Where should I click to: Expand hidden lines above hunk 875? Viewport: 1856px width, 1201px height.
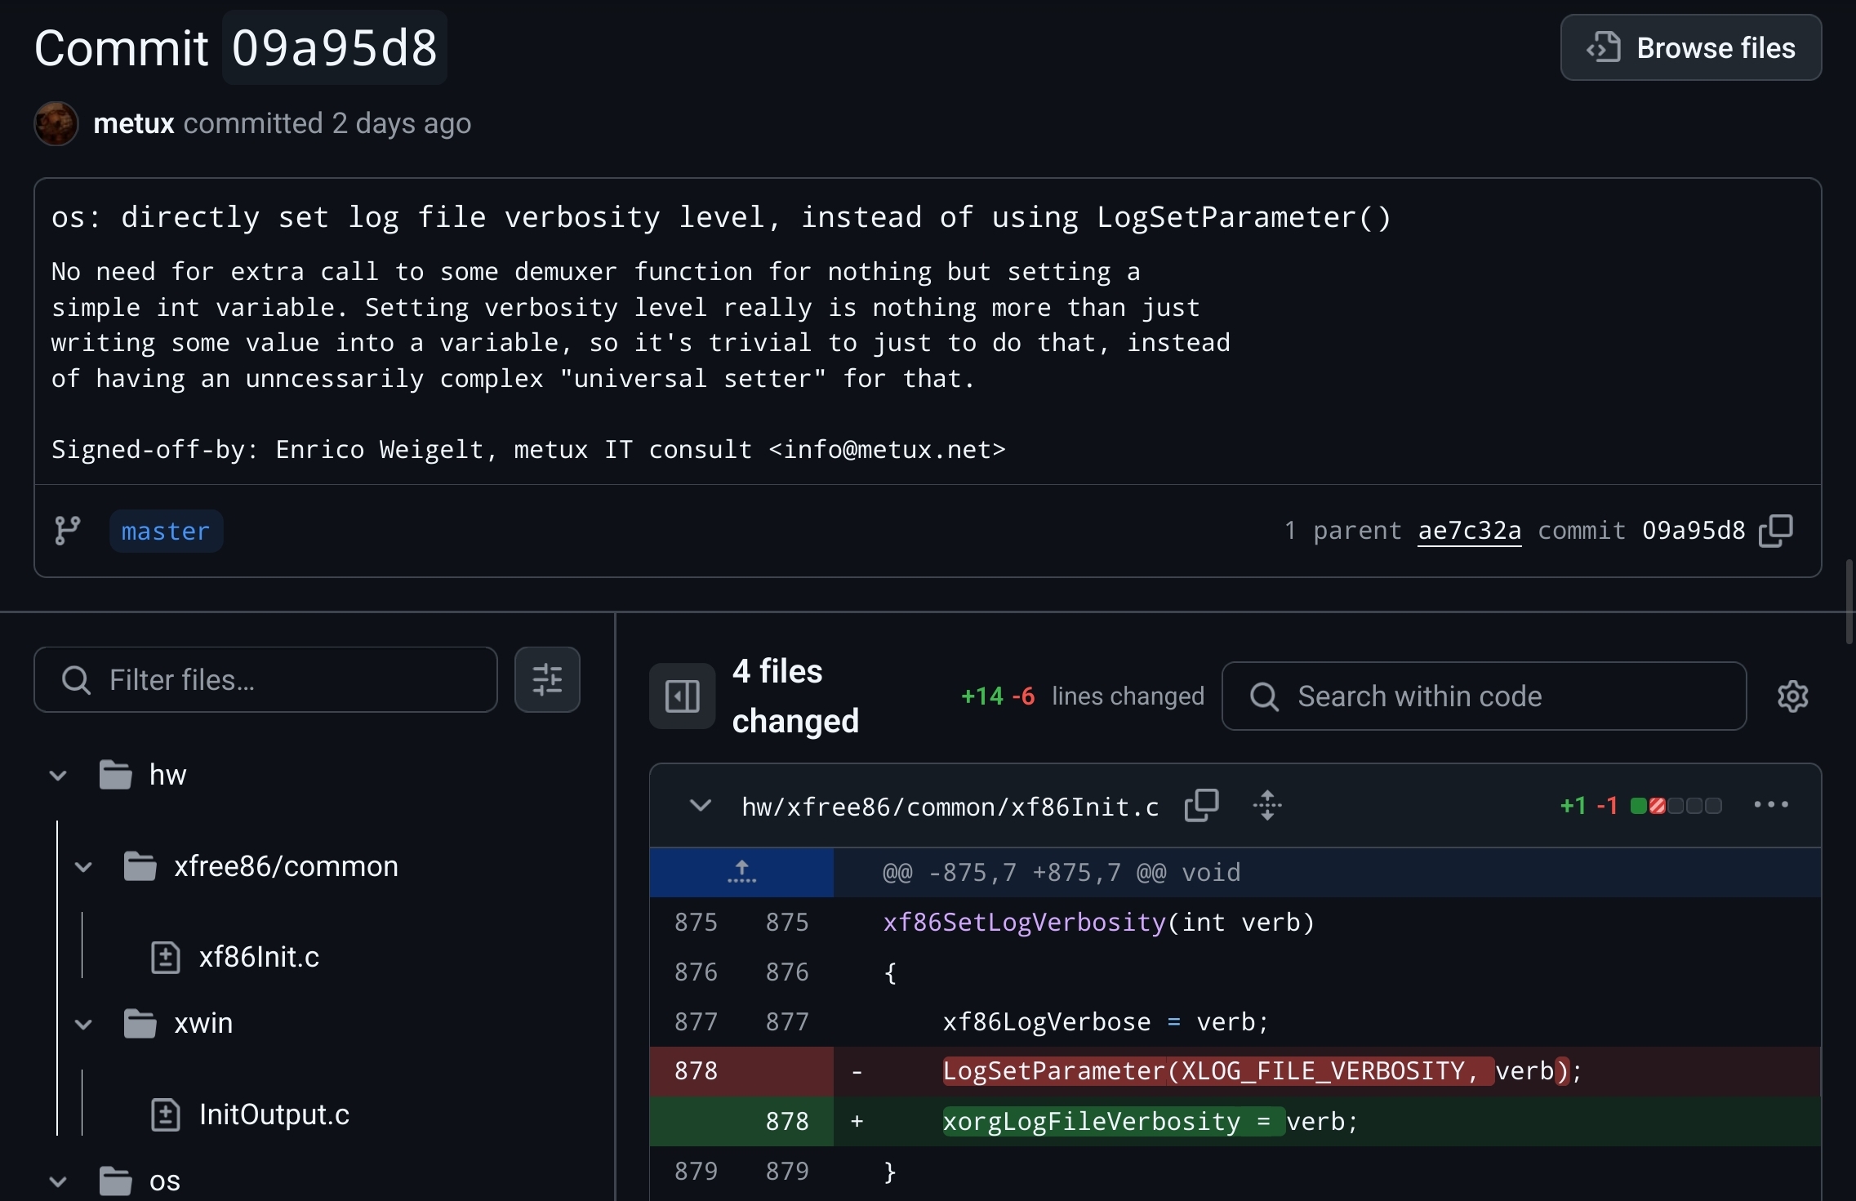tap(741, 873)
